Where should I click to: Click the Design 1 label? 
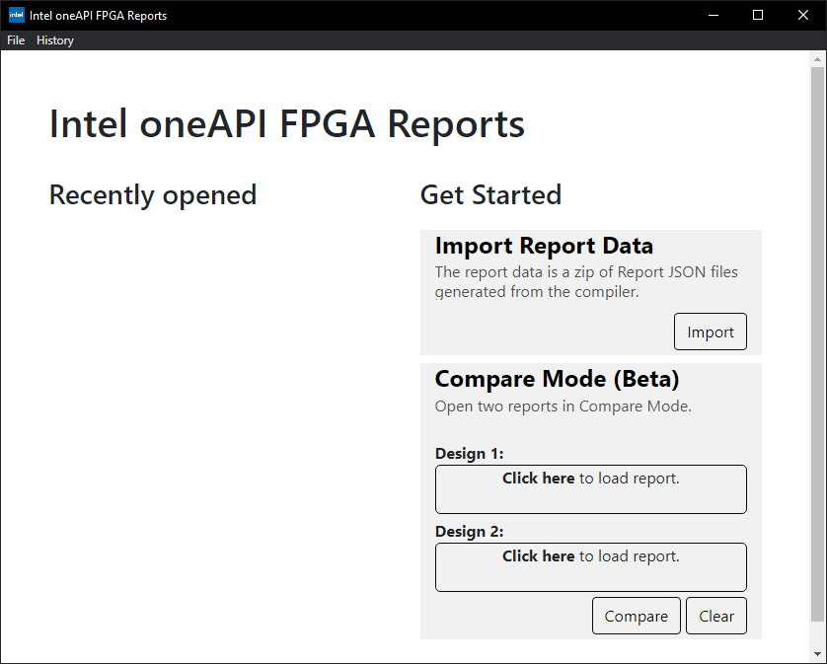pyautogui.click(x=469, y=454)
